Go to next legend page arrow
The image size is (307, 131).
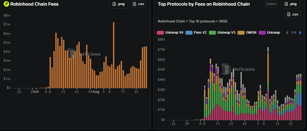tap(300, 33)
